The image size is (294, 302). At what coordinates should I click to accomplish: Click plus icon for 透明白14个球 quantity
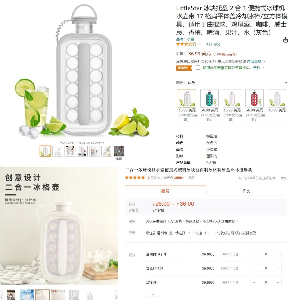278,254
